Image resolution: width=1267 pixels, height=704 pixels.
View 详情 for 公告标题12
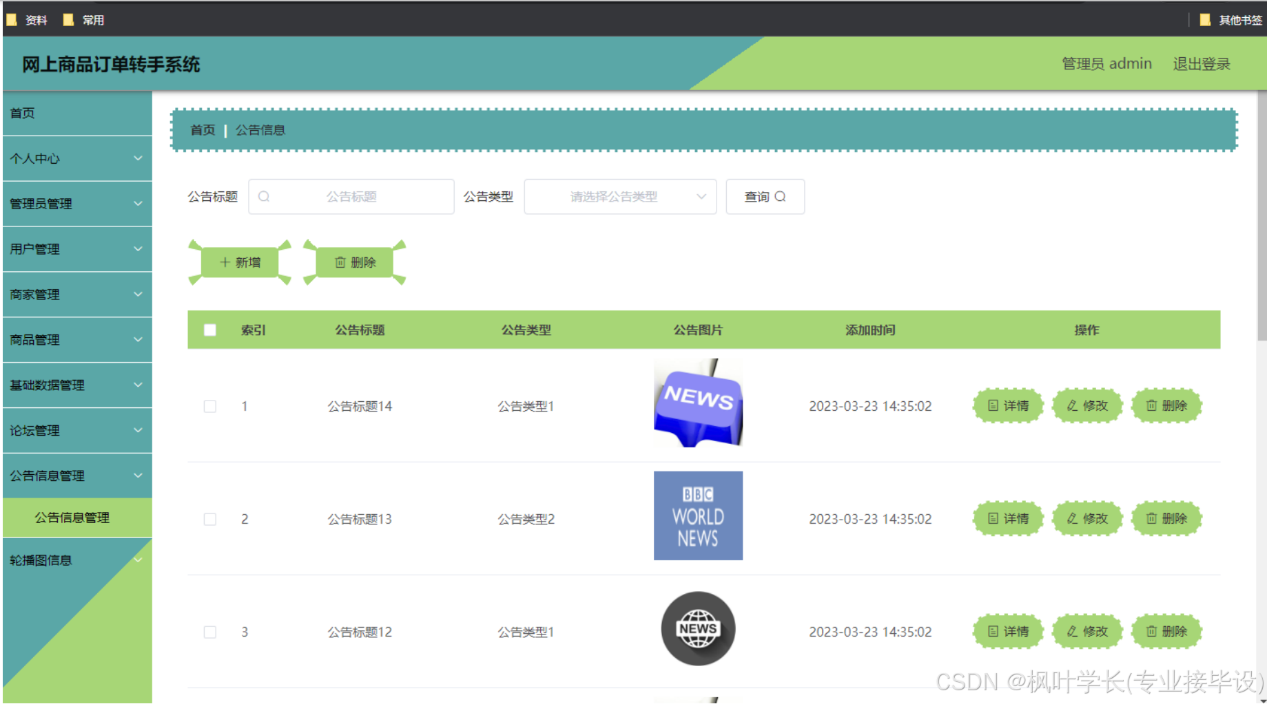[x=1008, y=632]
